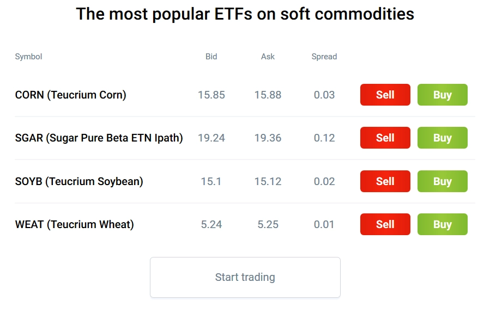Click WEAT spread value 0.01
Image resolution: width=490 pixels, height=313 pixels.
point(324,224)
